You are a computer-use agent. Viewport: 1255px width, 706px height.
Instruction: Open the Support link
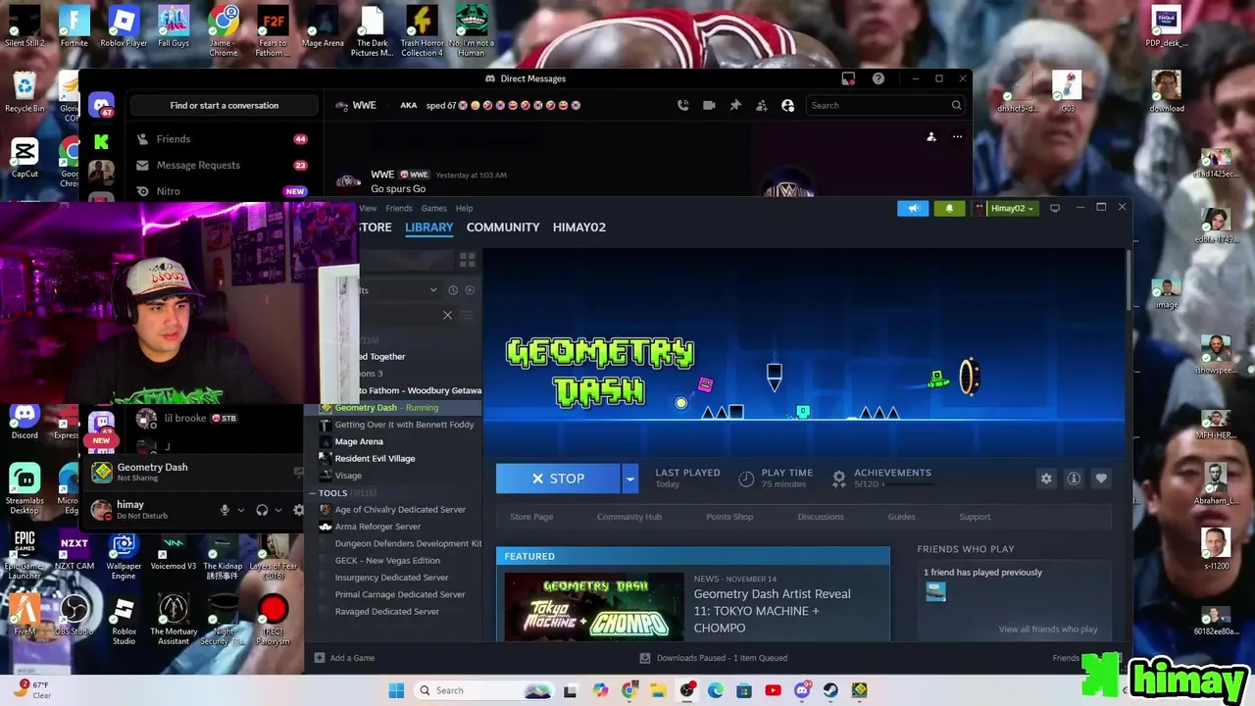coord(975,517)
